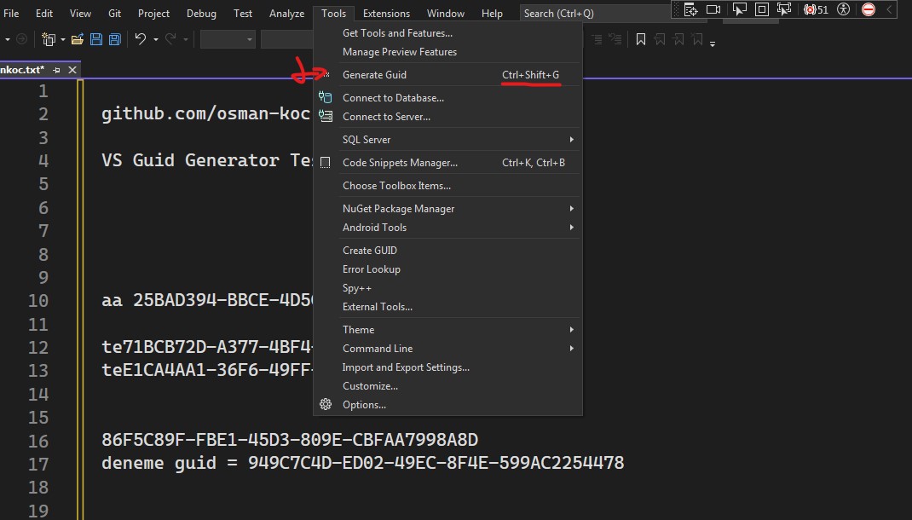Viewport: 912px width, 520px height.
Task: Open the Redo history dropdown arrow
Action: (x=186, y=39)
